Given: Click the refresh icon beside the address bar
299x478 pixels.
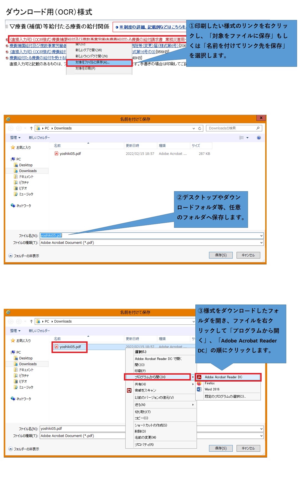Looking at the screenshot, I should pos(200,128).
